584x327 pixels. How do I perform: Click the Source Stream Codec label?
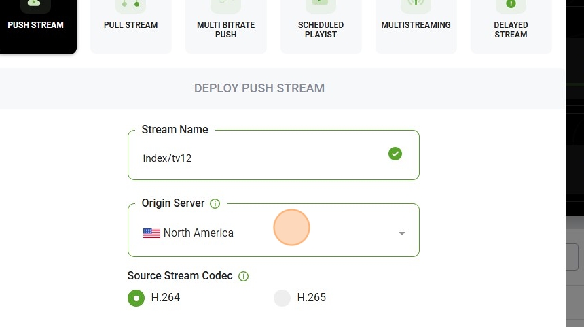point(180,275)
